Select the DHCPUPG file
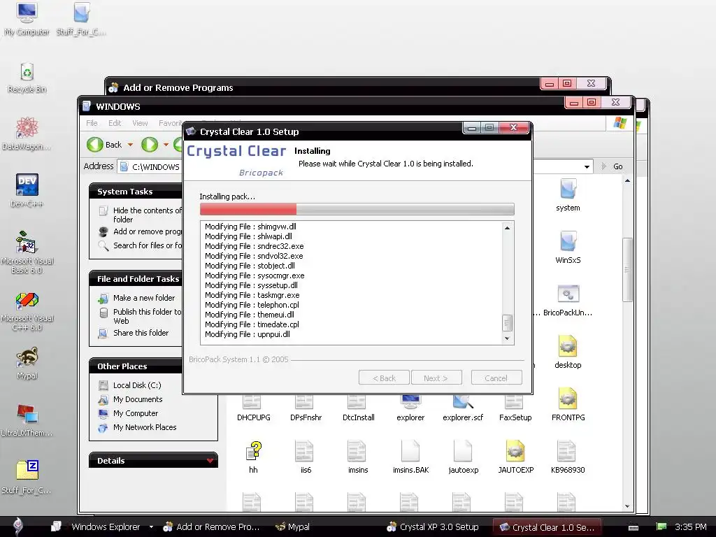 [x=253, y=408]
